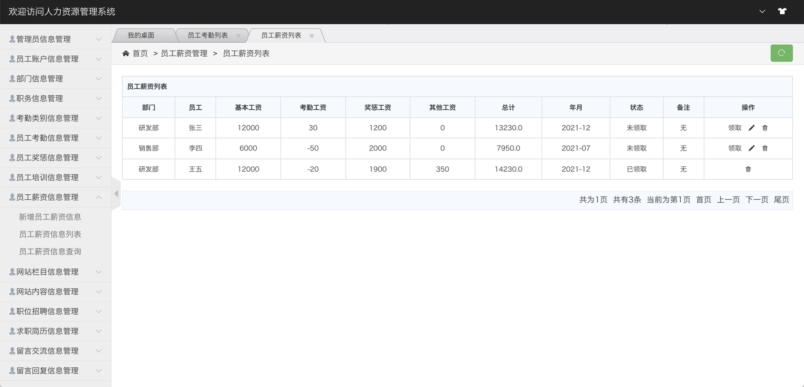Click the user icon beside 职务信息管理
Screen dimensions: 804x387
(12, 98)
